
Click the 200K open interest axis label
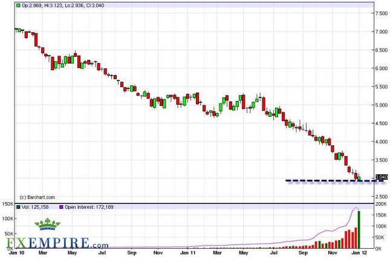pyautogui.click(x=381, y=204)
